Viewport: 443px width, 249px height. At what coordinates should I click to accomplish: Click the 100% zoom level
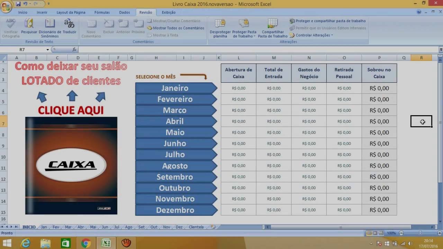click(391, 233)
